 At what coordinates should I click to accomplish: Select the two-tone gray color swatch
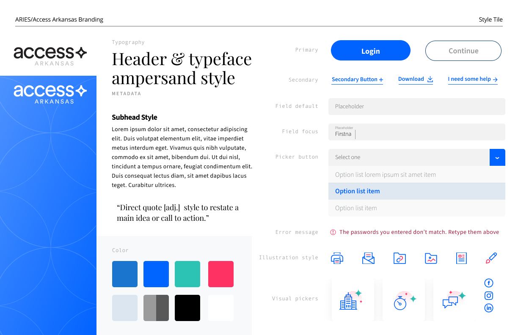[x=156, y=308]
